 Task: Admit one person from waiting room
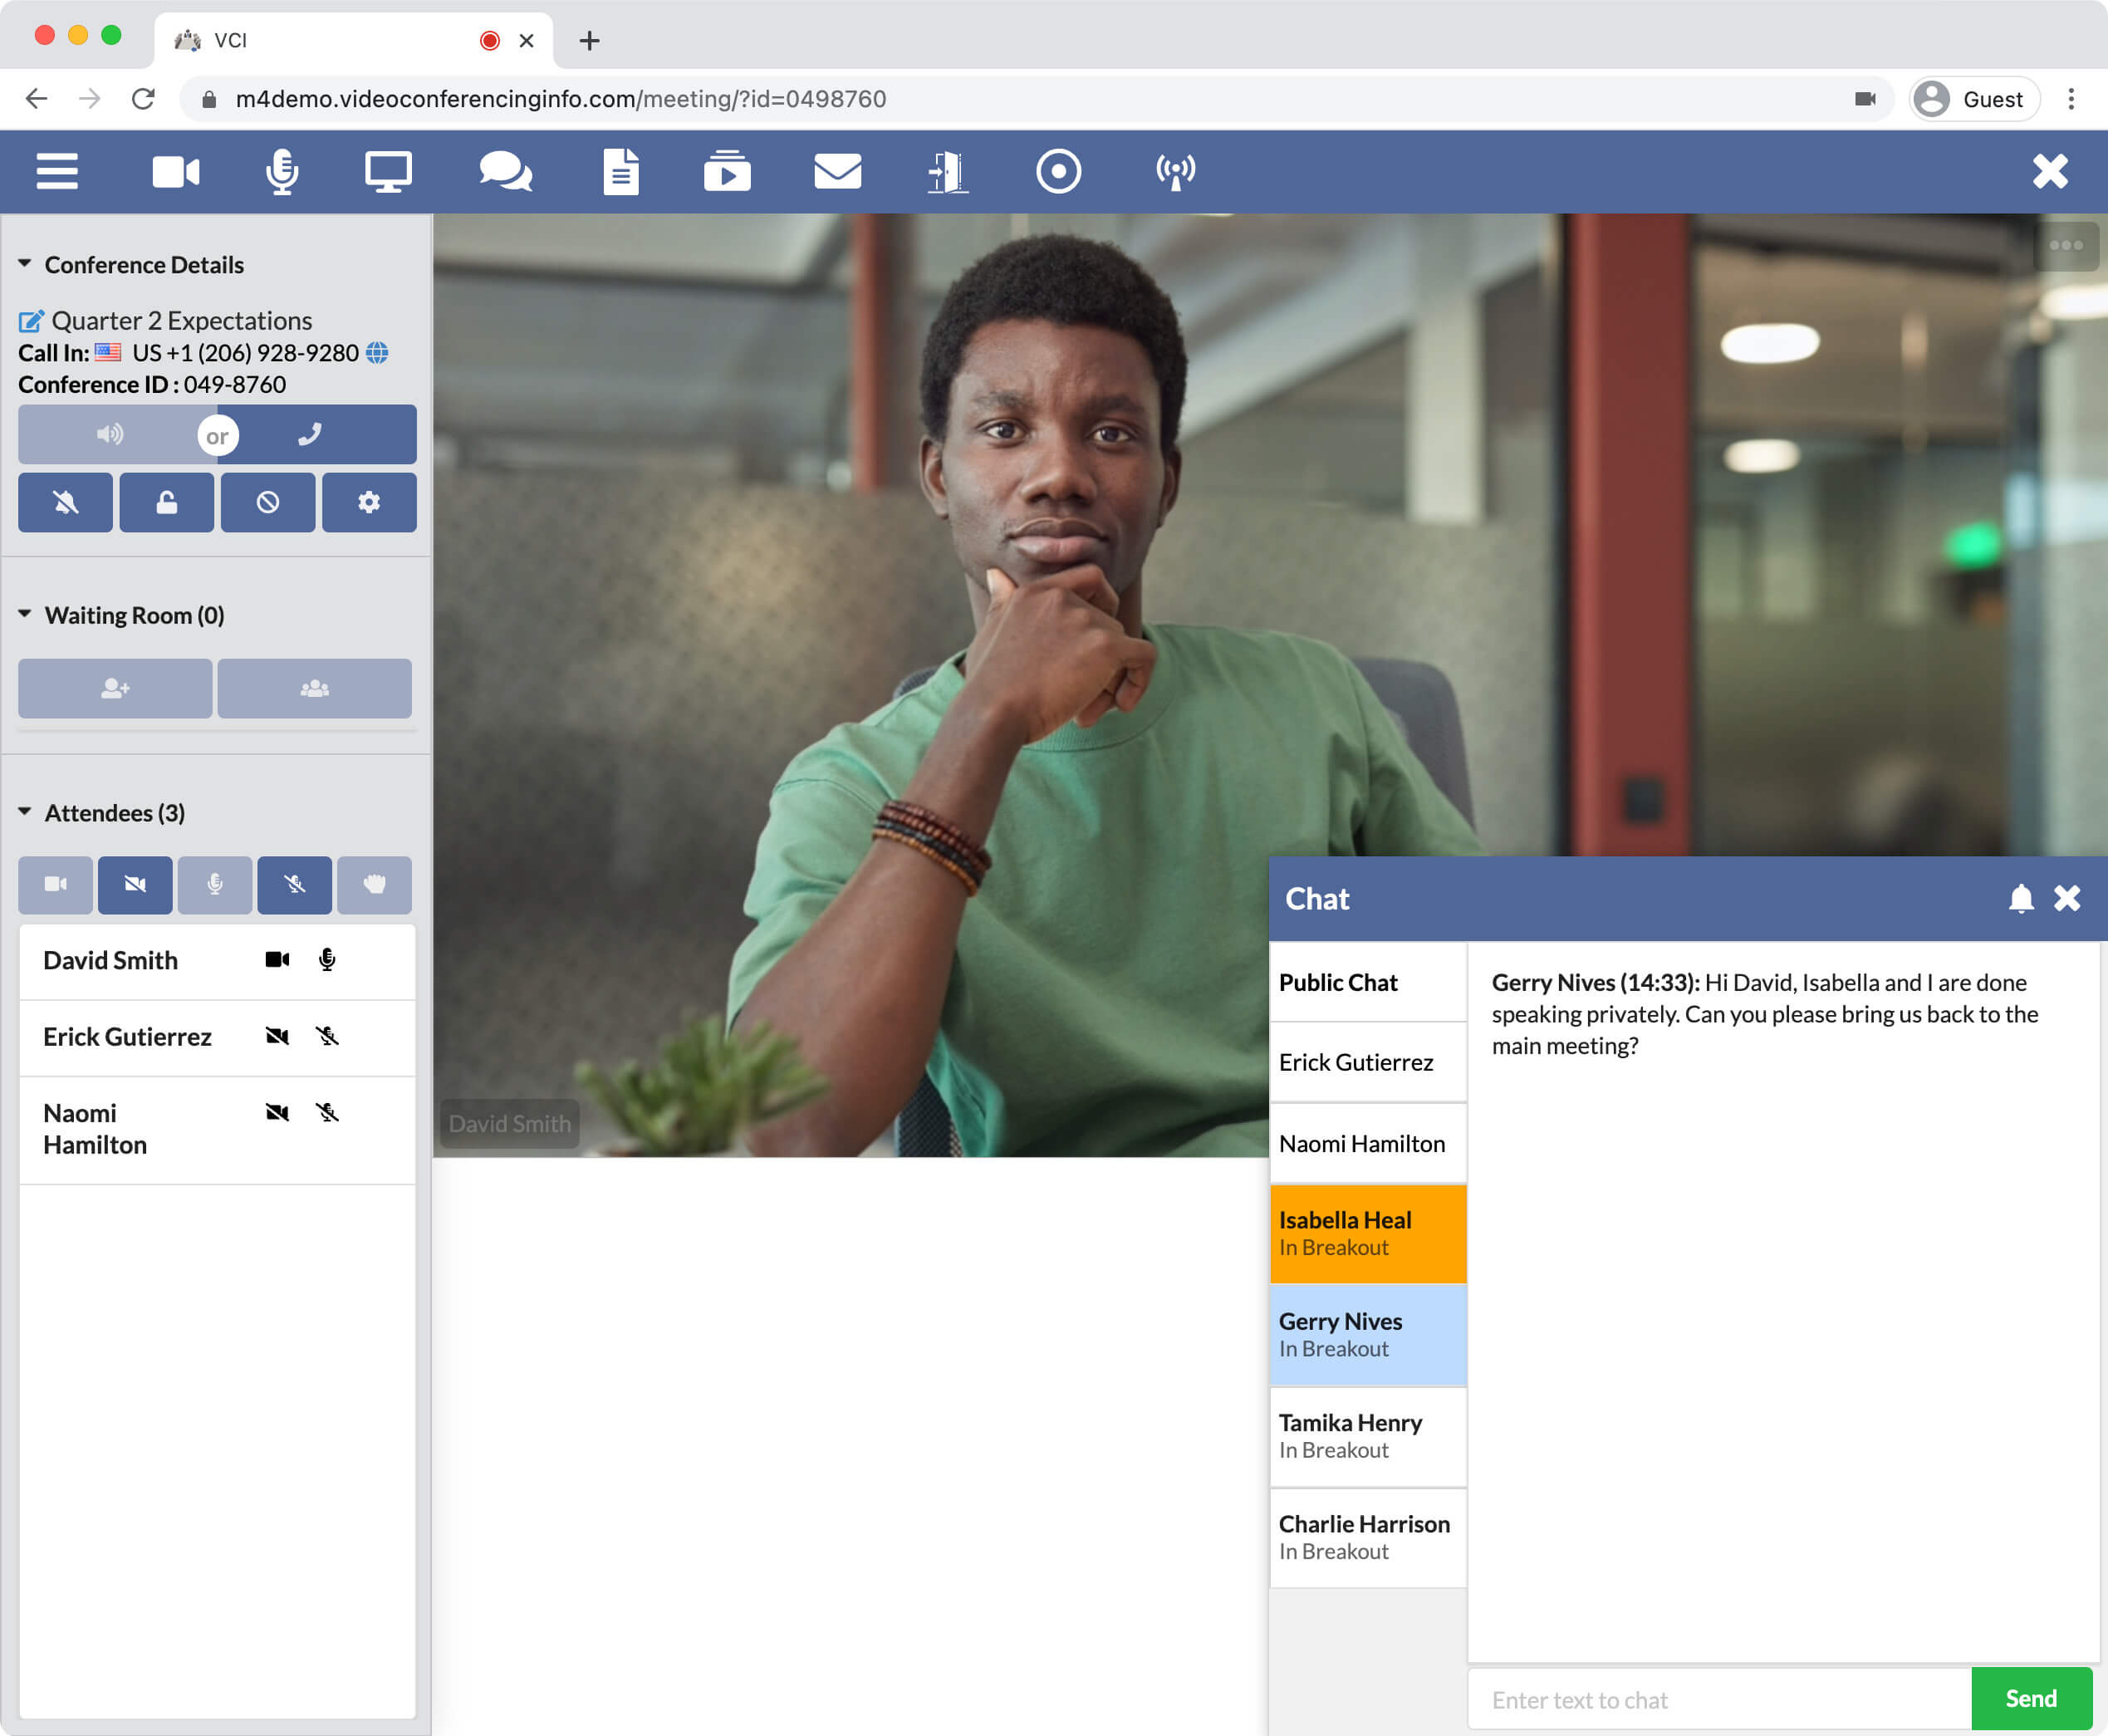pyautogui.click(x=115, y=688)
